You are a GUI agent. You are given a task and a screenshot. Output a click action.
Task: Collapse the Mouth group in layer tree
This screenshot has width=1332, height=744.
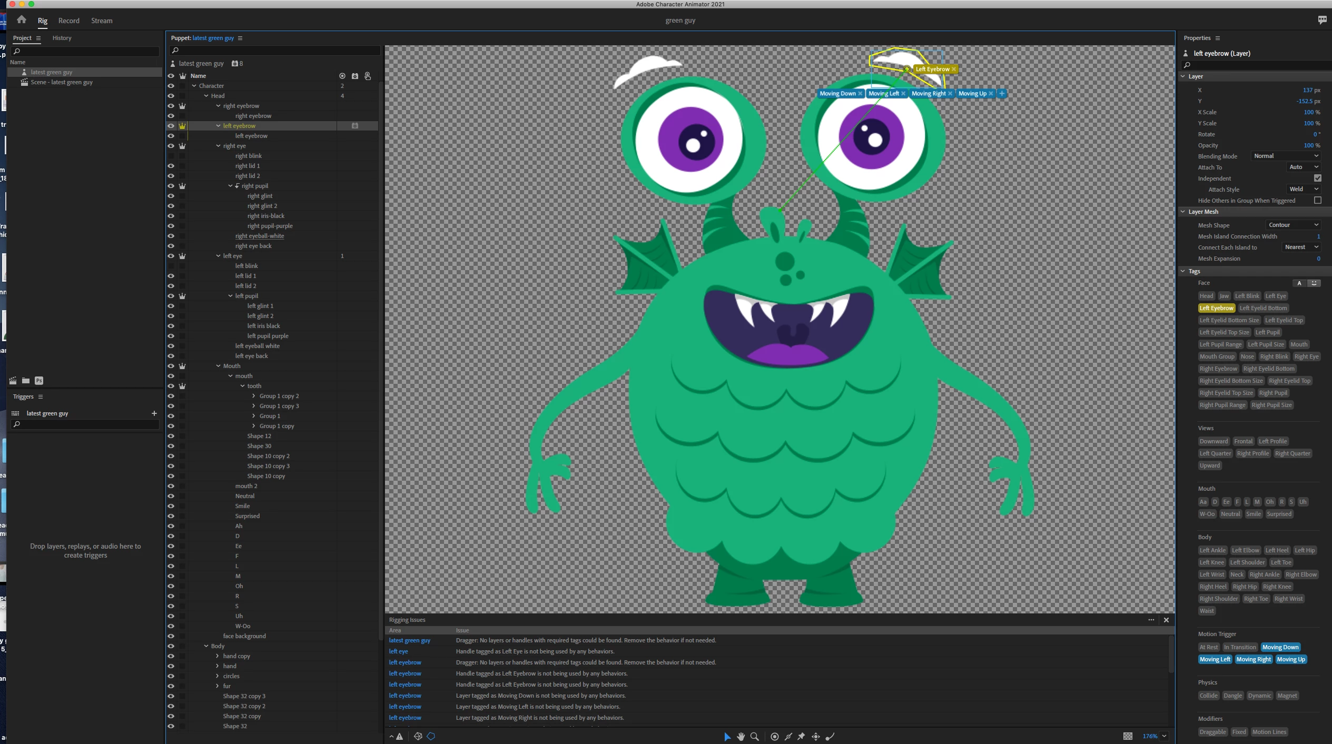[x=218, y=366]
